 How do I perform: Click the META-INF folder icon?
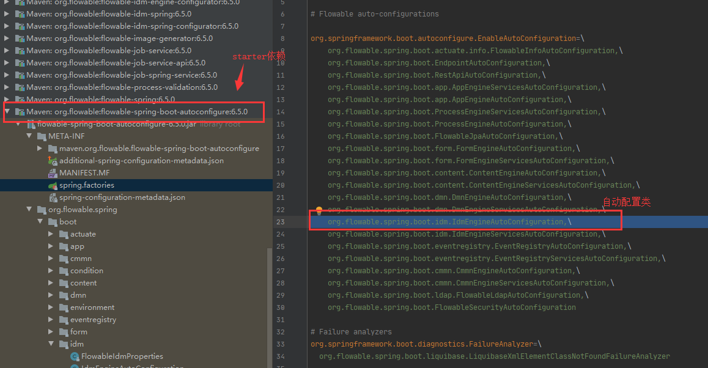(42, 136)
